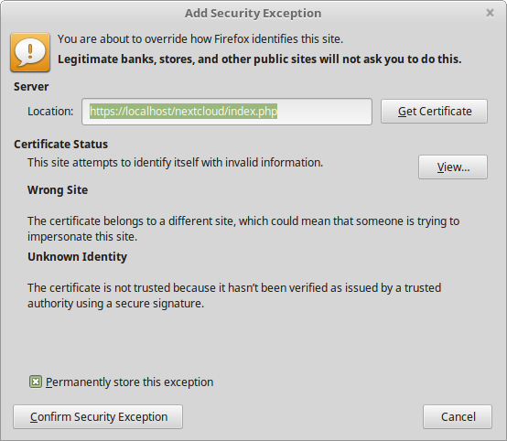Click the 'Location:' field label

pos(50,112)
